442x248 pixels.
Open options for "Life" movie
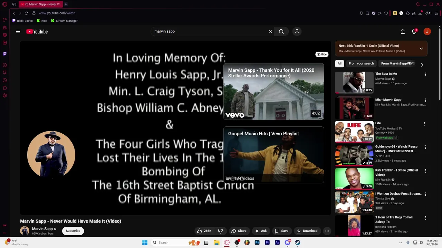(x=425, y=124)
